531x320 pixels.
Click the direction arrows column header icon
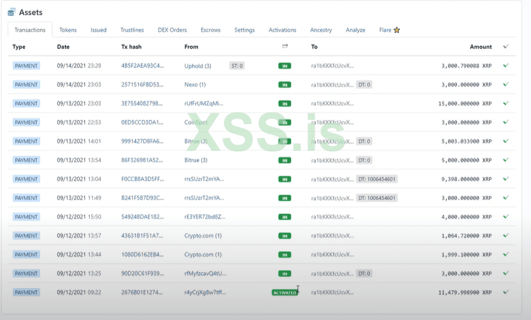click(285, 46)
